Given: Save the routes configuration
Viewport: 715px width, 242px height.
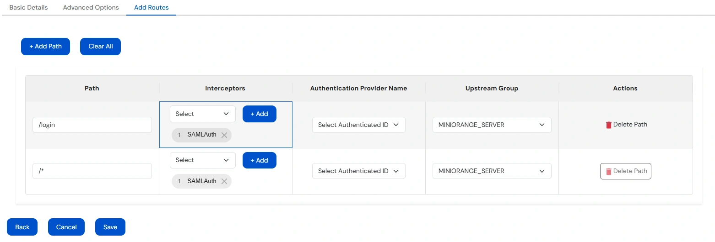Looking at the screenshot, I should [x=110, y=227].
